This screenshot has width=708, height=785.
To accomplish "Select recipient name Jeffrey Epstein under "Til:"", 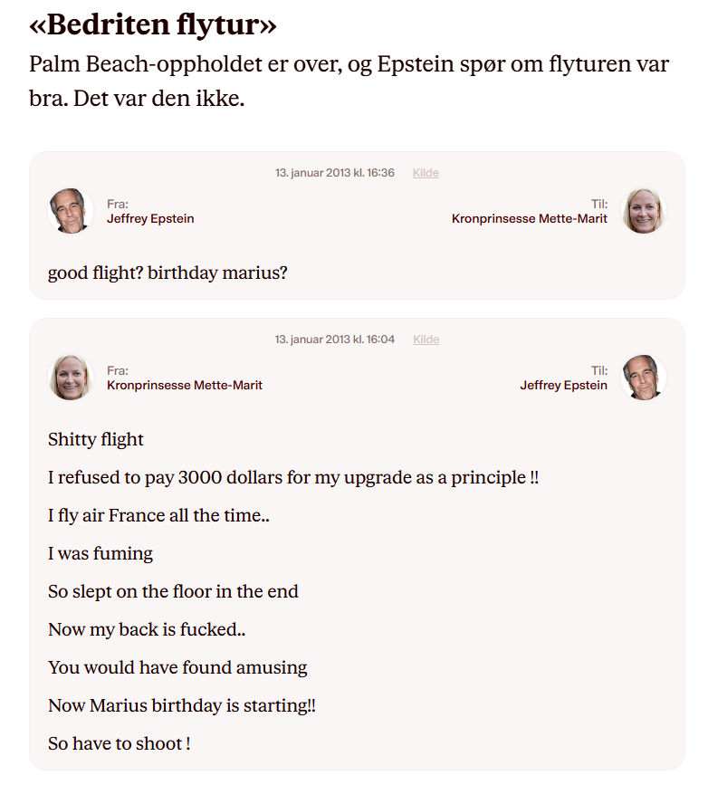I will click(563, 386).
